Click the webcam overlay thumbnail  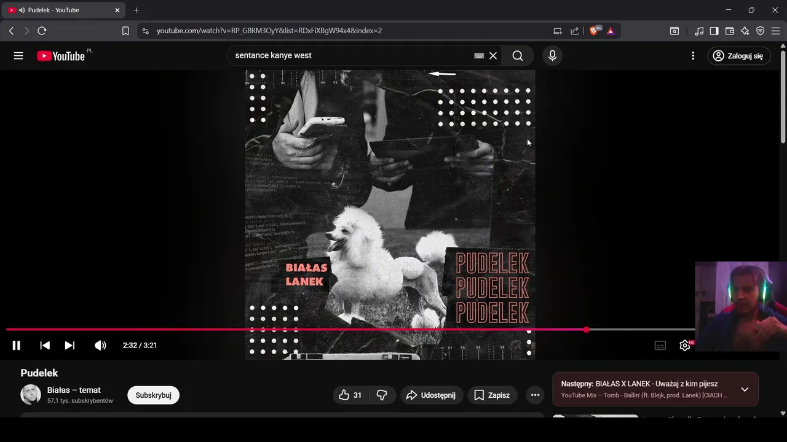click(741, 306)
